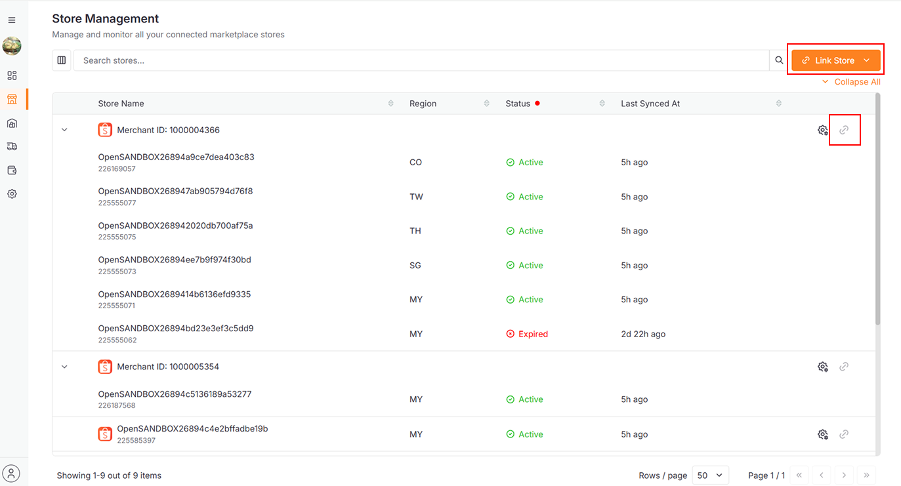The width and height of the screenshot is (901, 486).
Task: Click the user profile icon at bottom-left
Action: (x=12, y=473)
